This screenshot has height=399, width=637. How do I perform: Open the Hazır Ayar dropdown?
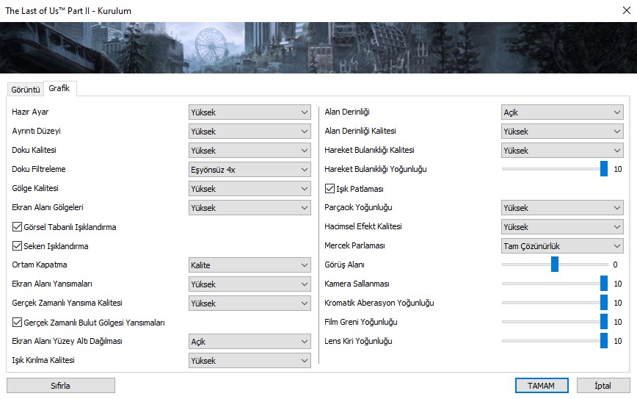[x=250, y=112]
